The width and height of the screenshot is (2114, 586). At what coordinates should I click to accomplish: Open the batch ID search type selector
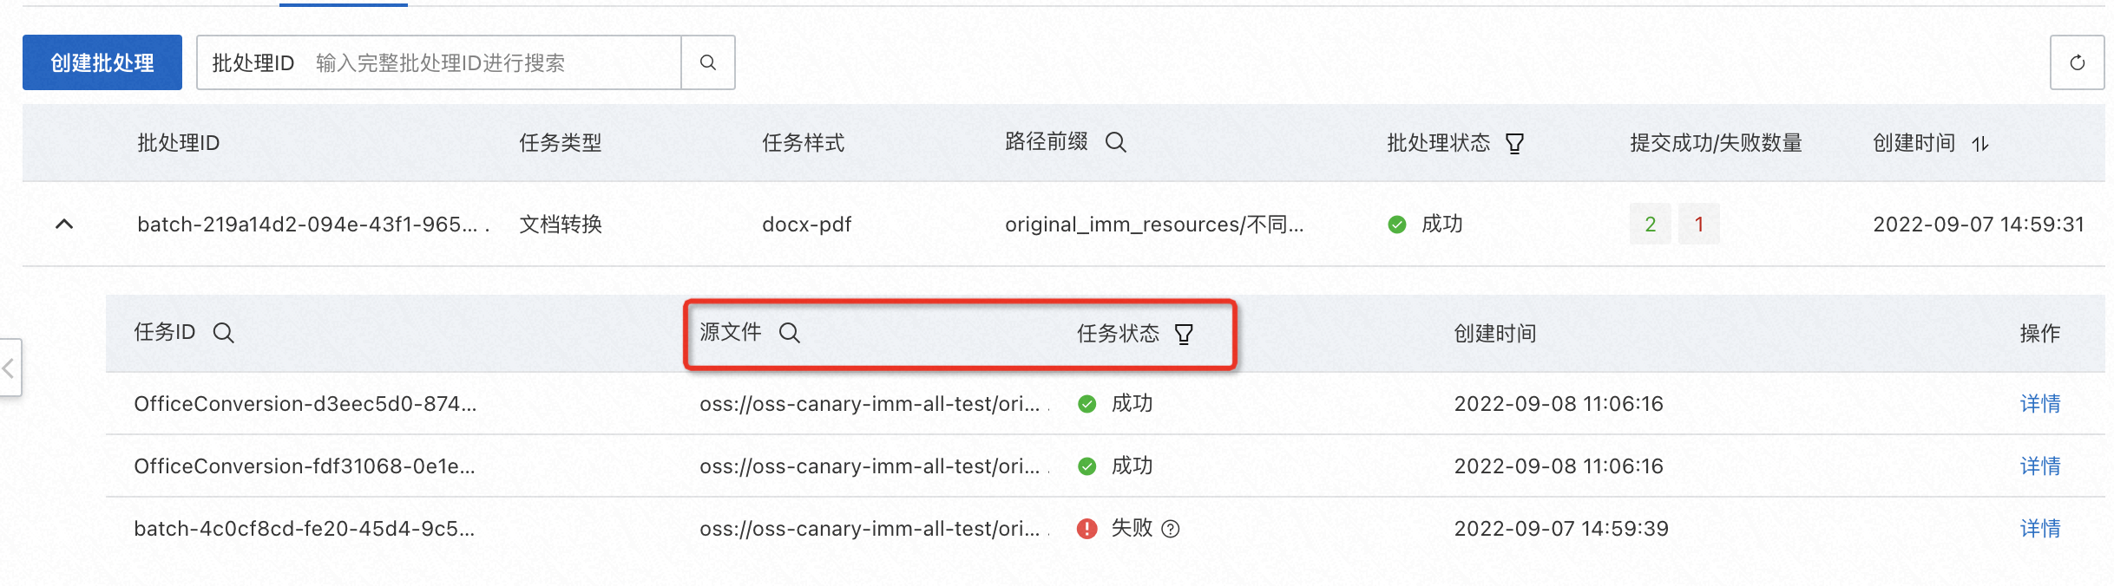coord(253,62)
